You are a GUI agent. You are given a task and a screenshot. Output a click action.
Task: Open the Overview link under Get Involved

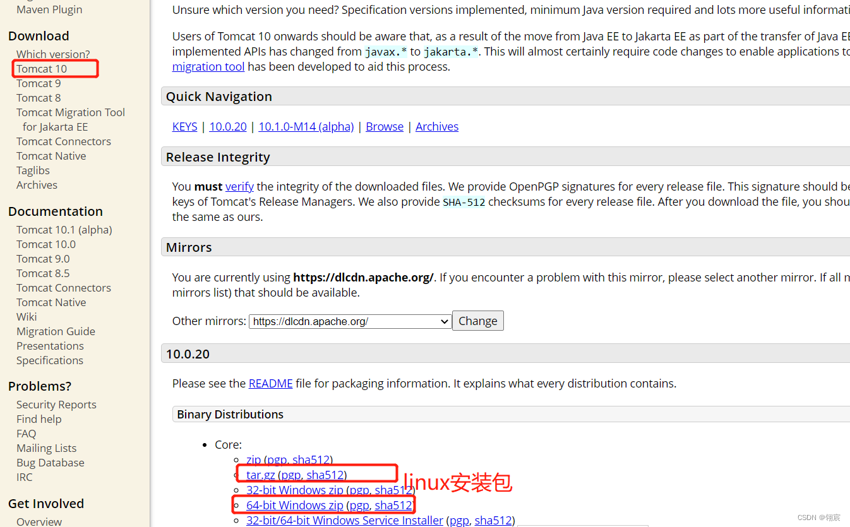point(39,521)
